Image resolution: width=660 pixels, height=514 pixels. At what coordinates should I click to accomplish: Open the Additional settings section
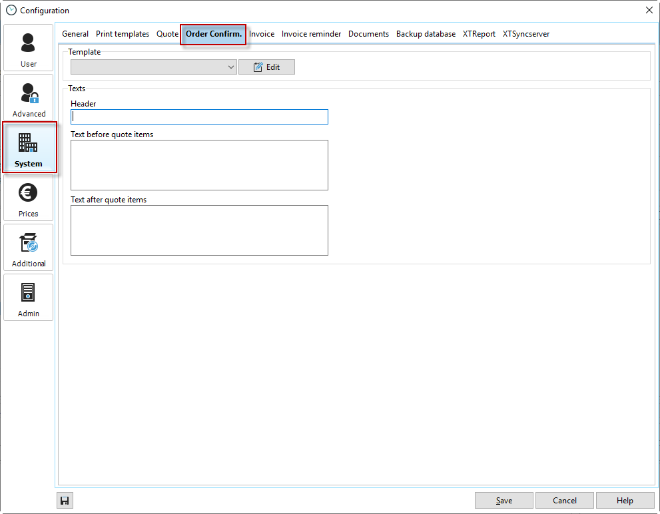pyautogui.click(x=28, y=248)
